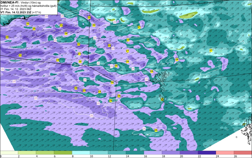Click the legend scale number "2"
252x158 pixels.
(19, 156)
